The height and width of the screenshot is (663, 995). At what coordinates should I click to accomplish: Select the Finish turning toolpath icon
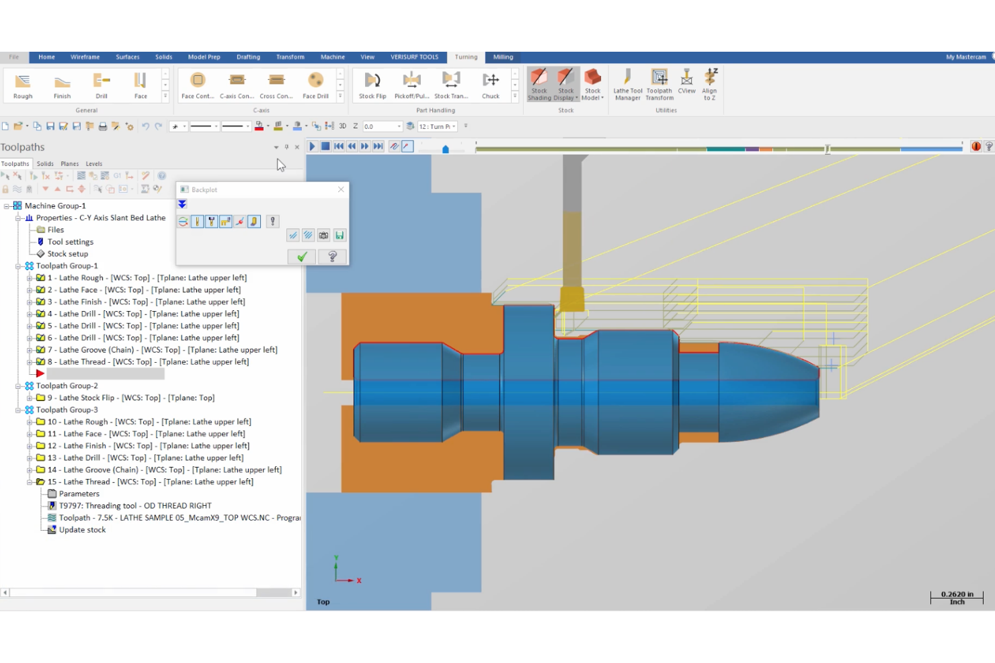(x=63, y=86)
